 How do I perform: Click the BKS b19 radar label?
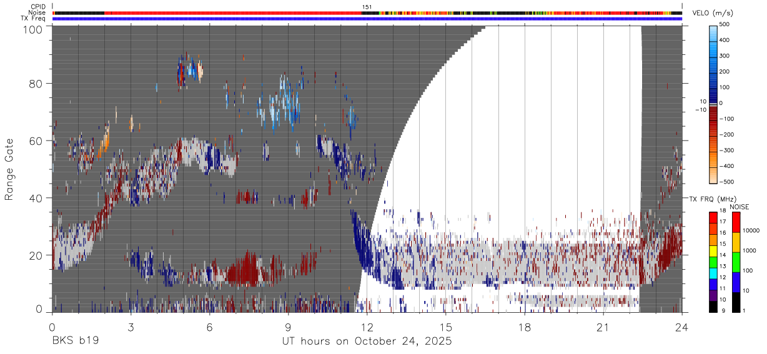75,342
